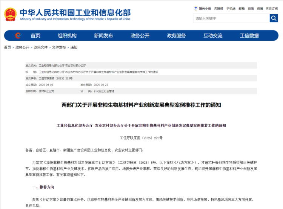Image resolution: width=283 pixels, height=209 pixels.
Task: Open the 政务公开 navigation menu
Action: (140, 36)
